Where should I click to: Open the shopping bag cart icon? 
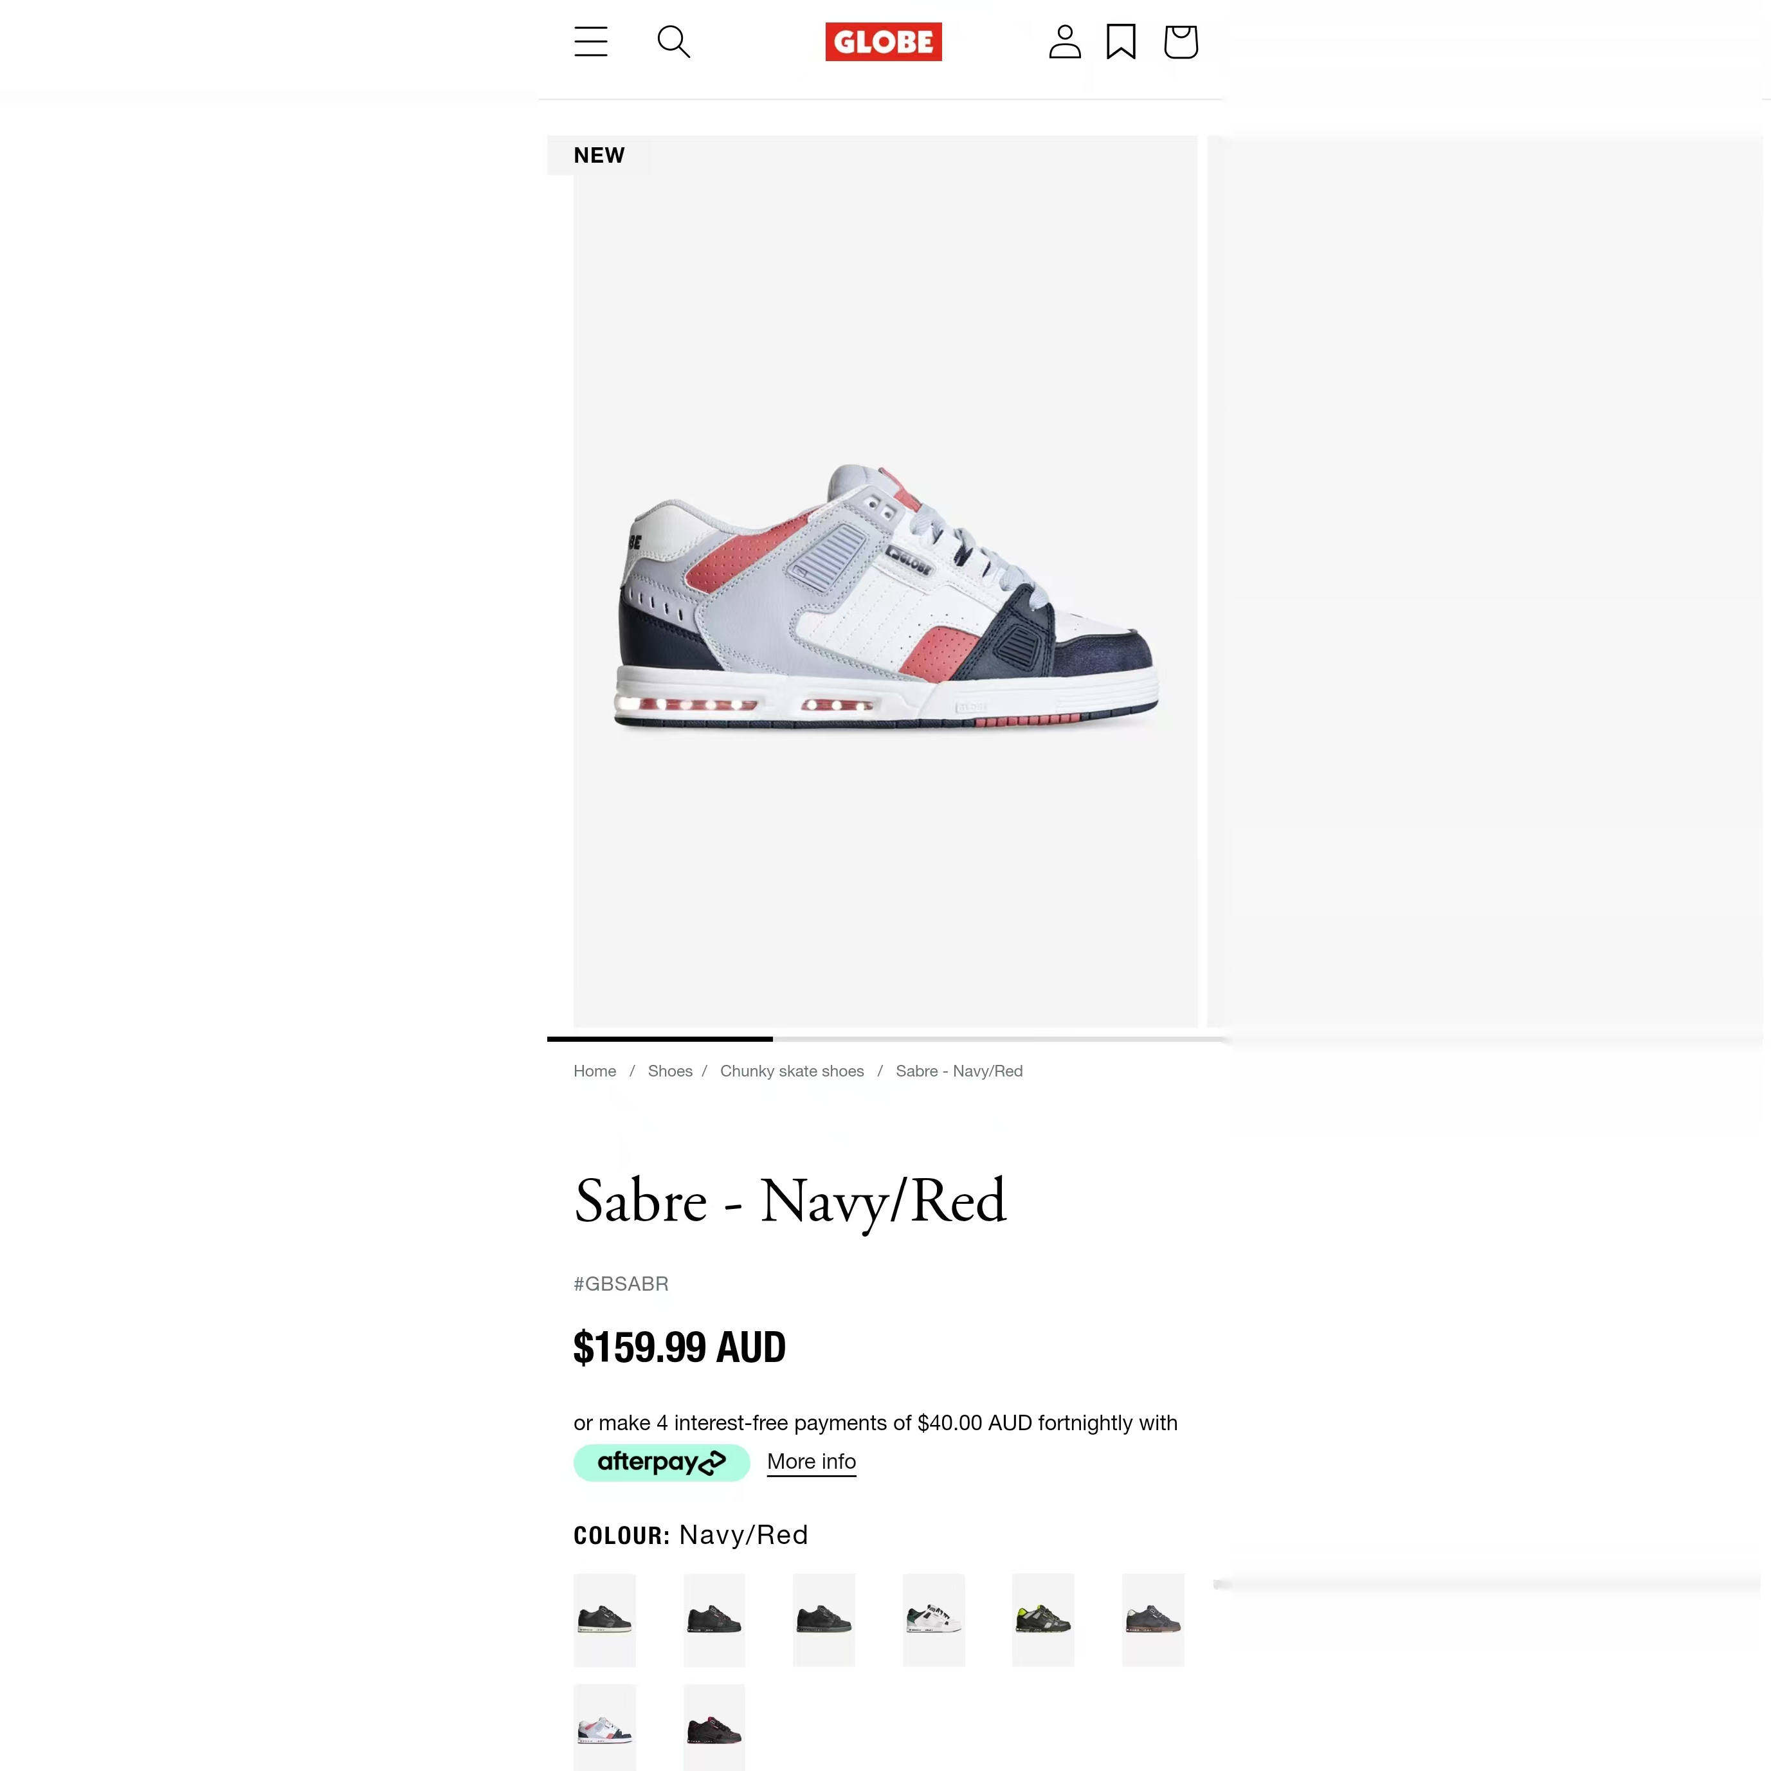(1180, 42)
